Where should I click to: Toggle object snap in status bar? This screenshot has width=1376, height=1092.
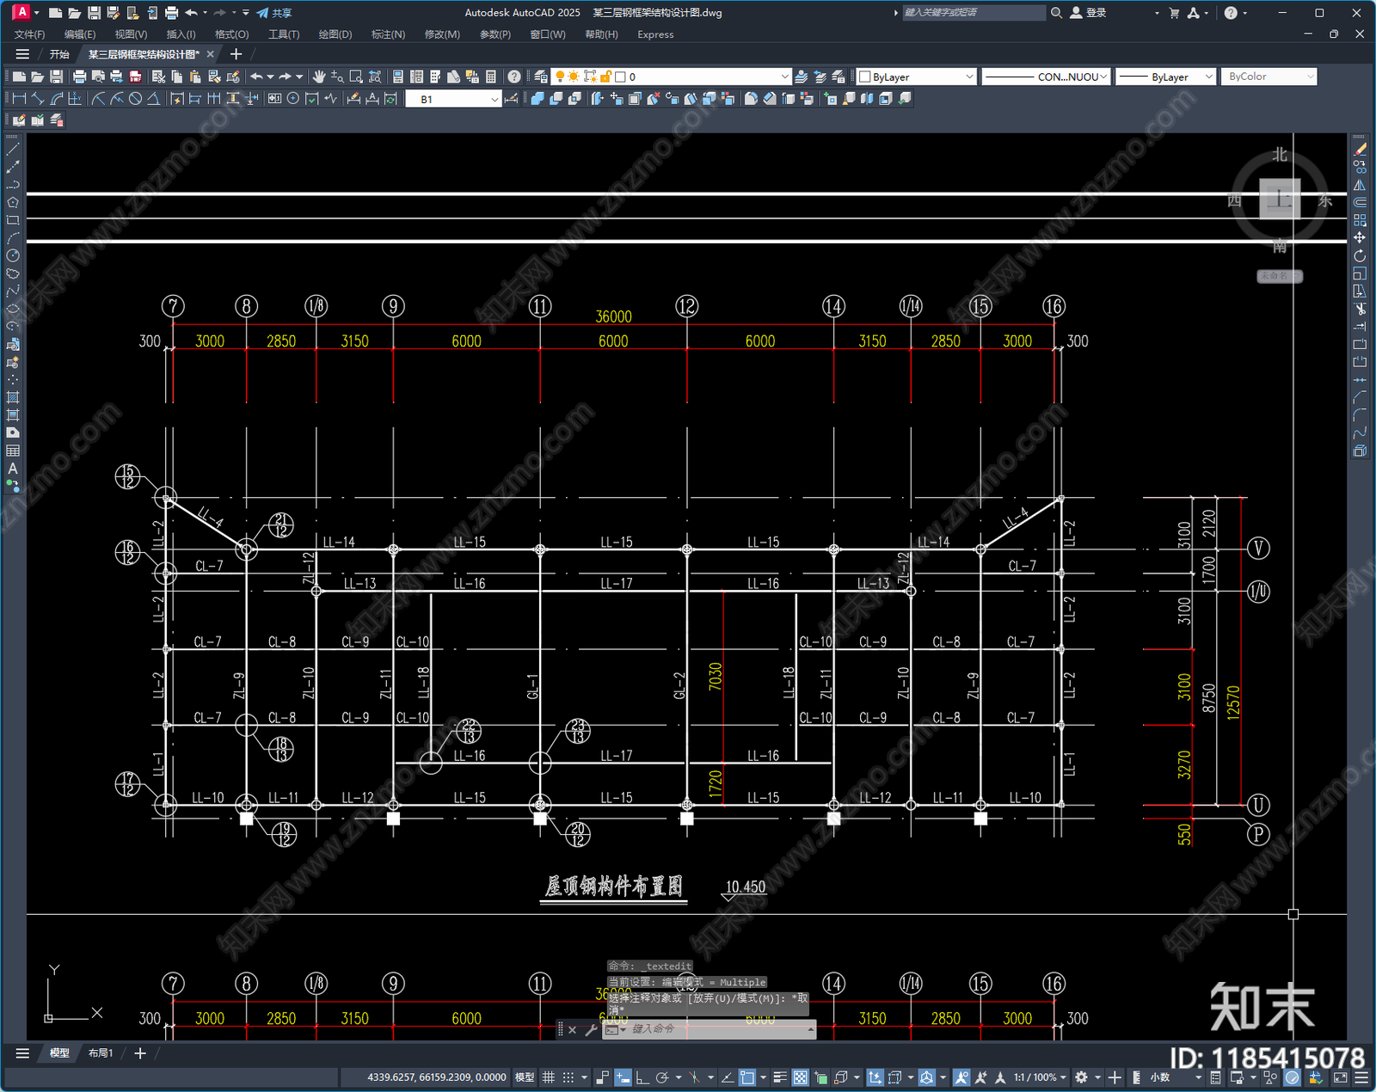pos(747,1077)
